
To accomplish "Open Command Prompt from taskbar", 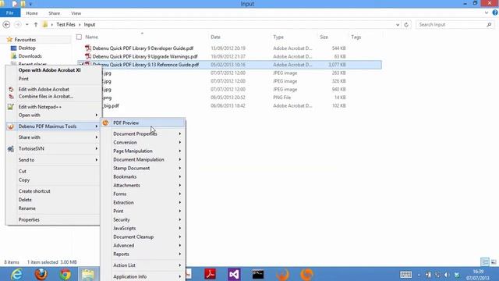I will coord(258,274).
